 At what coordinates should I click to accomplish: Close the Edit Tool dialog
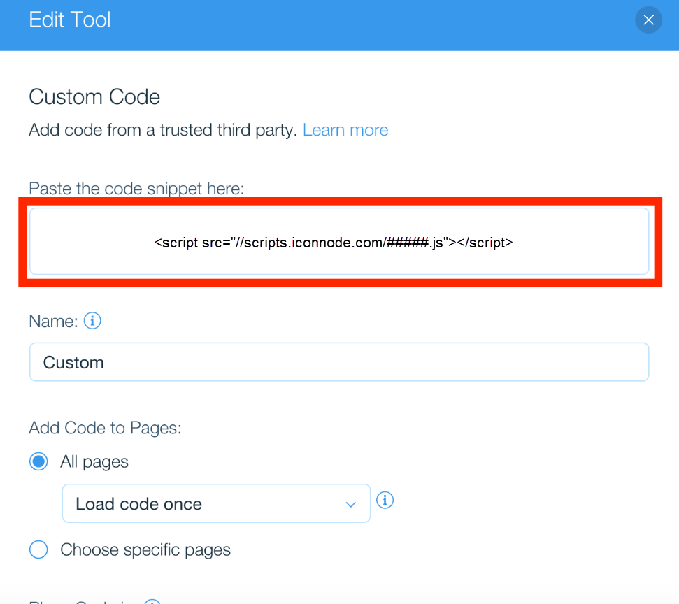coord(648,20)
